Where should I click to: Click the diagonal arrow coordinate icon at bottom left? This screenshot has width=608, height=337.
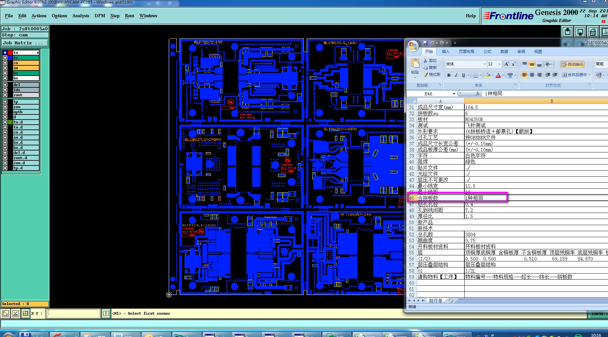5,313
